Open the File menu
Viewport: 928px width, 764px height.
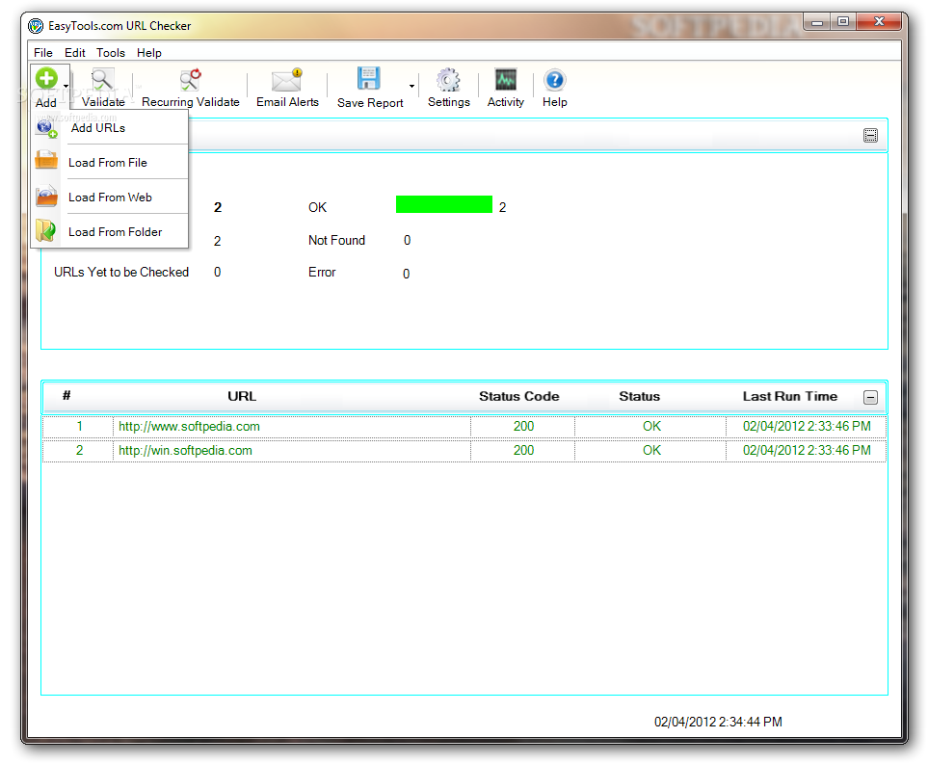coord(43,53)
